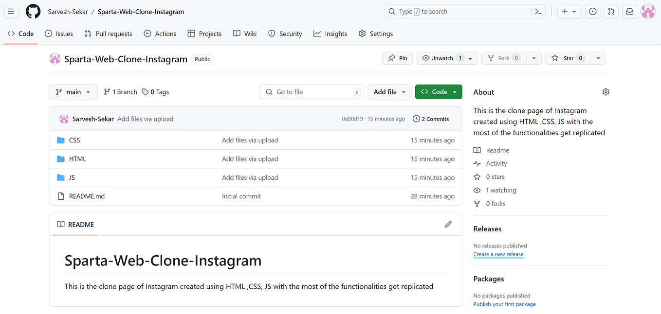Open the 2 Commits history link
This screenshot has height=314, width=661.
pos(431,119)
